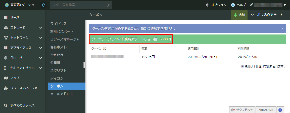Click the info icon at bottom right
This screenshot has width=290, height=113.
tap(280, 110)
